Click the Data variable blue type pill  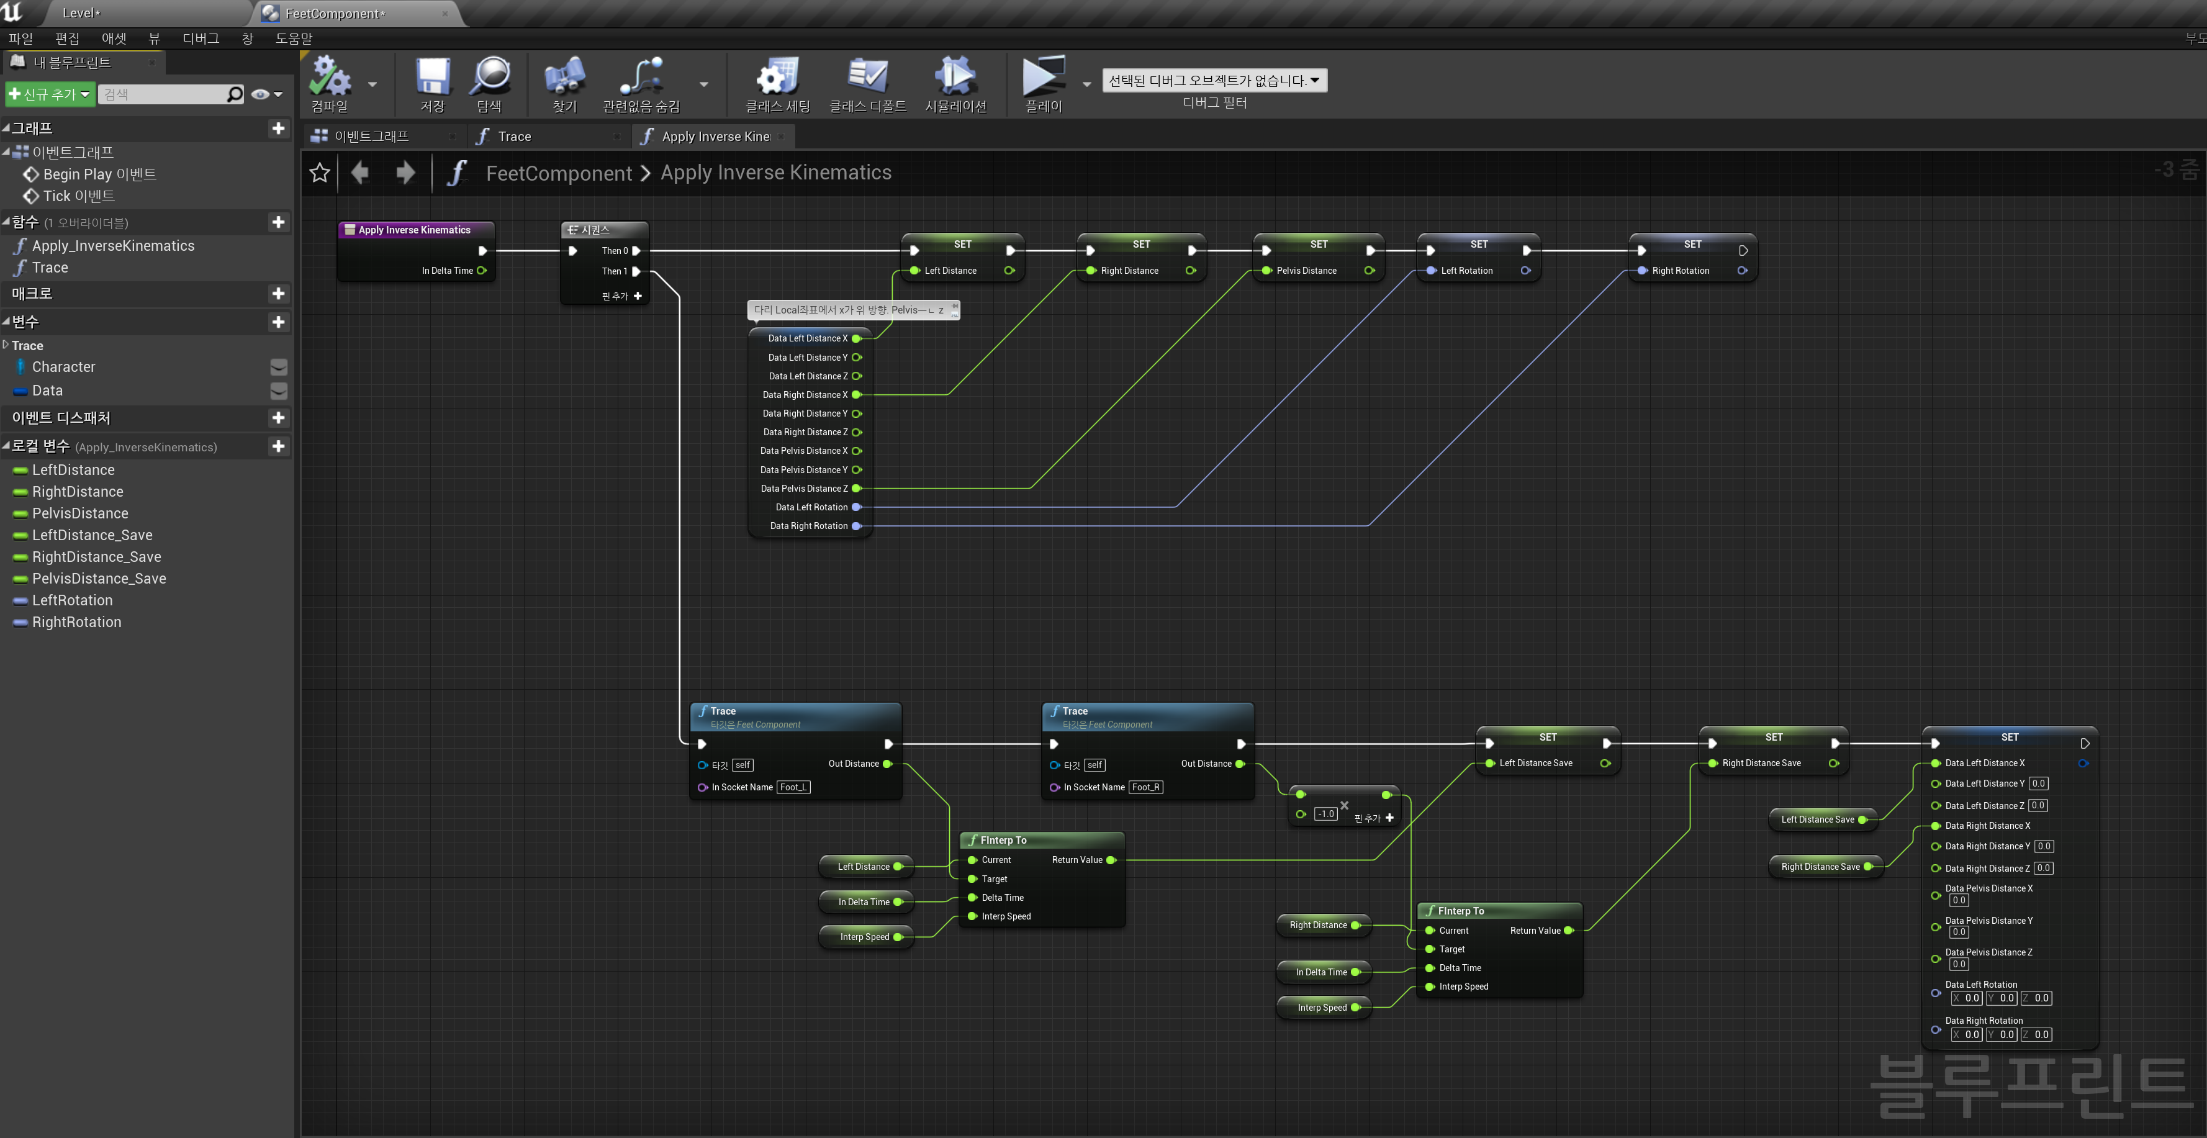tap(20, 392)
